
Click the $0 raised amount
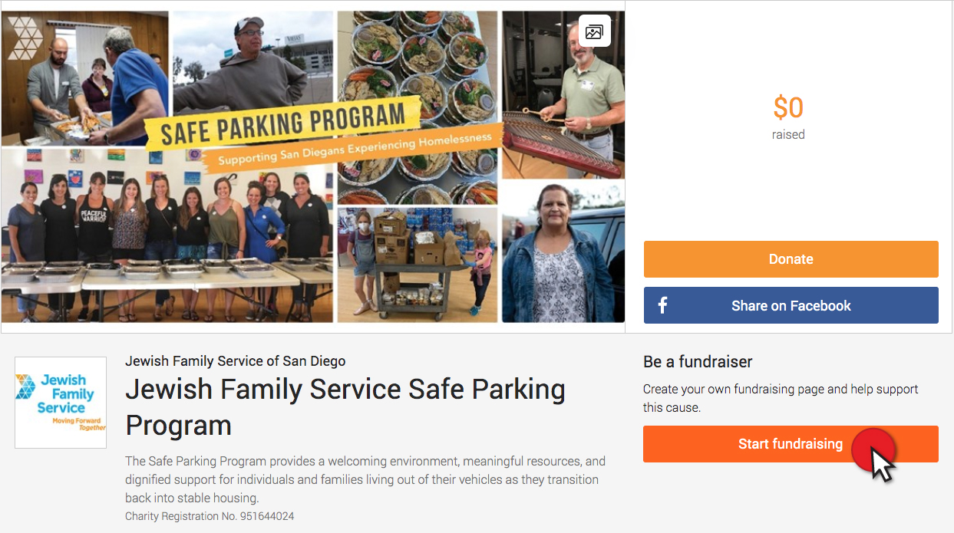pos(788,108)
